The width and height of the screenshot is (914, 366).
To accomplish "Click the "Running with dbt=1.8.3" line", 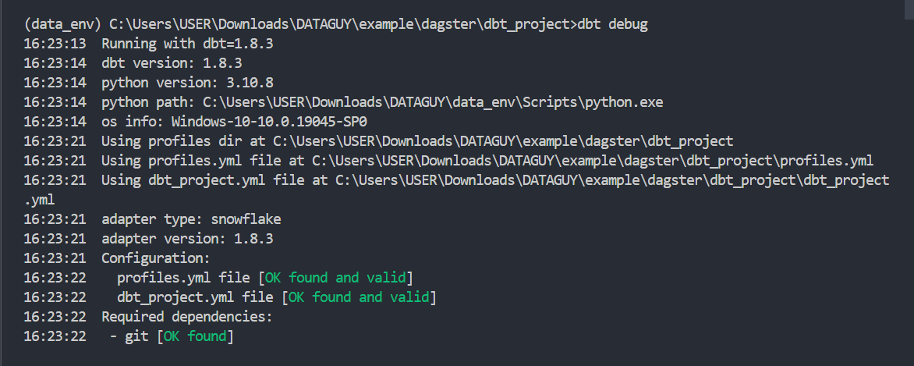I will (x=187, y=44).
